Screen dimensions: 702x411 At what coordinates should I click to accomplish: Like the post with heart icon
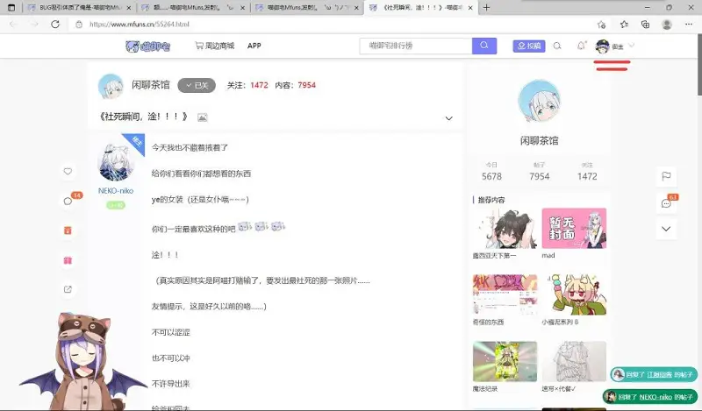[68, 171]
